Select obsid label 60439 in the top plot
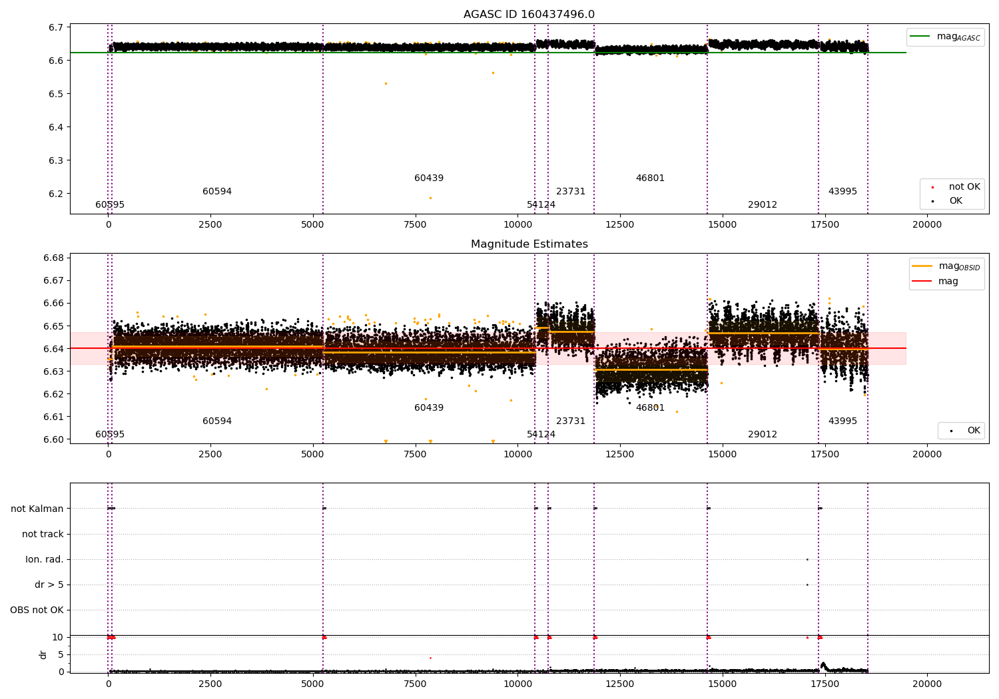This screenshot has width=999, height=699. click(429, 178)
